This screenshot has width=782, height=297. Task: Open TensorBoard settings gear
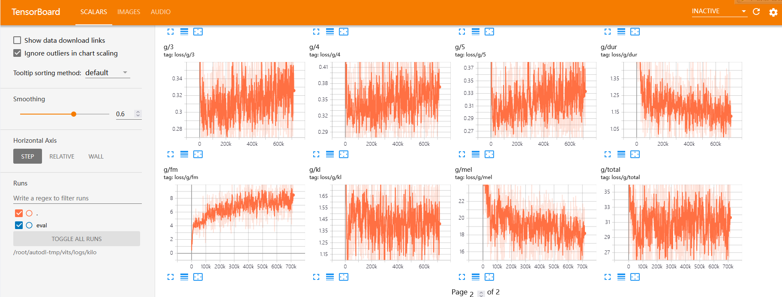pyautogui.click(x=773, y=12)
